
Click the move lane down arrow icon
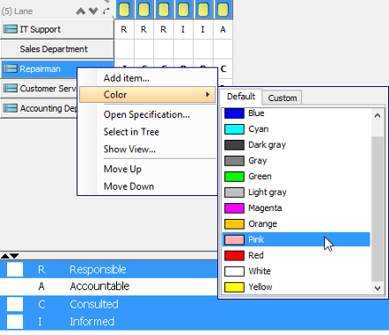93,11
